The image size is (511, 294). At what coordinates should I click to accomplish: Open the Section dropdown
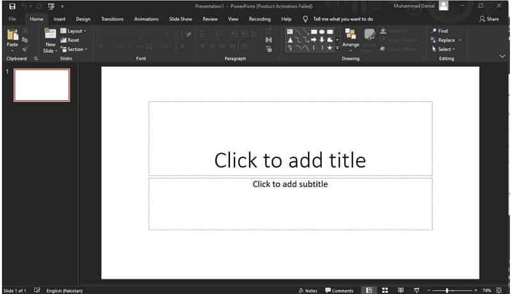coord(74,49)
